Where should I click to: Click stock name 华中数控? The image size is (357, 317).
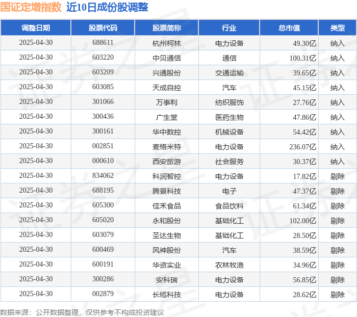(x=167, y=132)
